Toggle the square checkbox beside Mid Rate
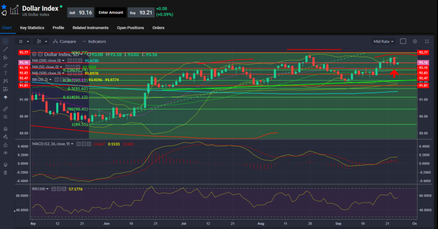The height and width of the screenshot is (229, 438). (403, 41)
